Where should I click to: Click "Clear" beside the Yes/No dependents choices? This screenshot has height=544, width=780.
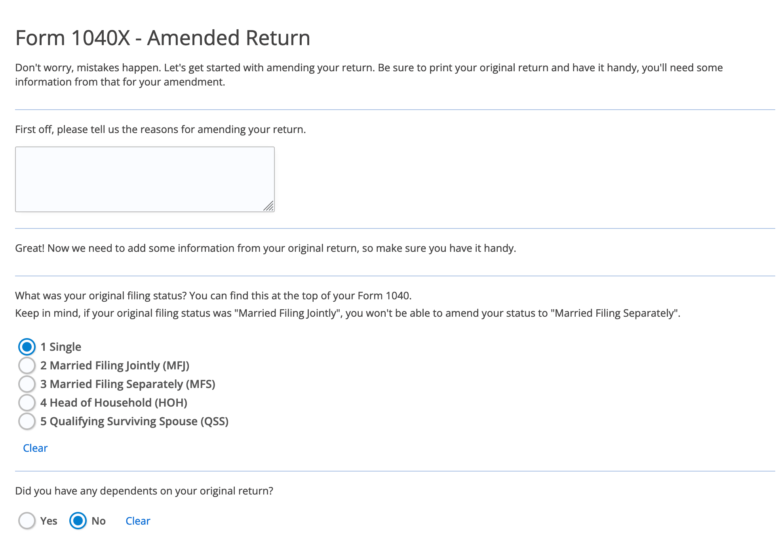[x=137, y=521]
